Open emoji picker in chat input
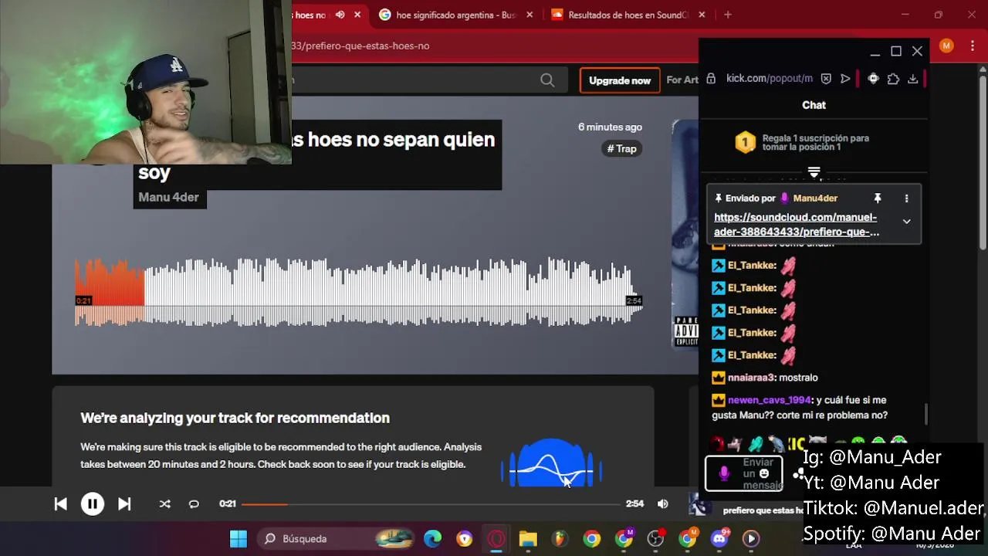Image resolution: width=988 pixels, height=556 pixels. coord(763,473)
